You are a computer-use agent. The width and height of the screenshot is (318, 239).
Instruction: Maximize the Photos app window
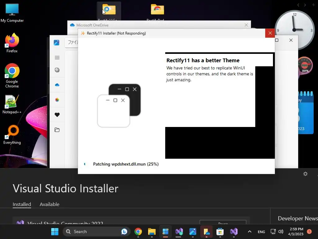tap(277, 40)
